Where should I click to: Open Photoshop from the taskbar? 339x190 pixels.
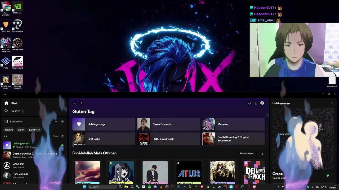pos(184,187)
